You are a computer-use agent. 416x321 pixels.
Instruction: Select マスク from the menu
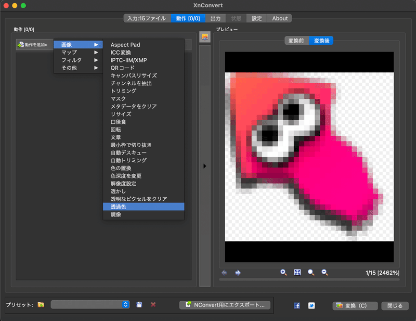(x=144, y=99)
